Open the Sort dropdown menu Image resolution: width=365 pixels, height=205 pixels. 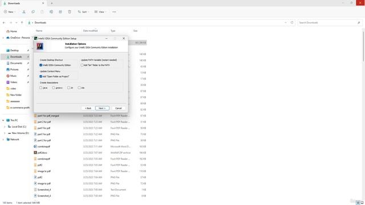[x=83, y=12]
